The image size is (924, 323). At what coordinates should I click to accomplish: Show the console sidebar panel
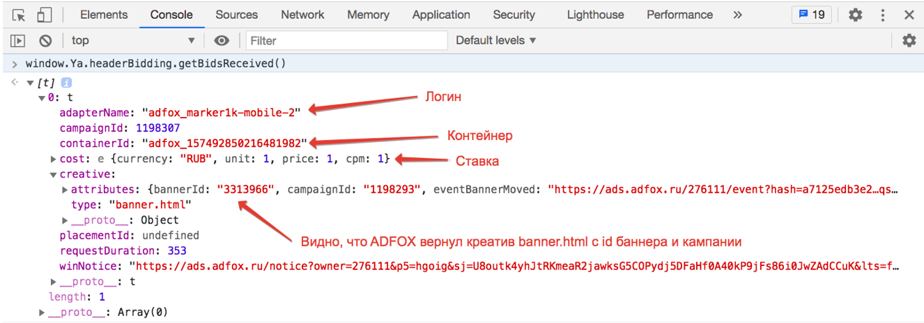coord(19,41)
